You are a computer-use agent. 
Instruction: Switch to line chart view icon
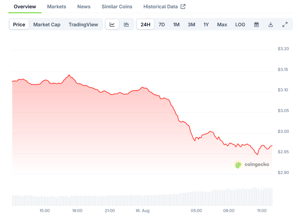point(112,25)
